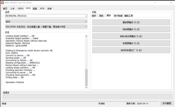
Task: Open the 首页 tab
Action: pos(5,8)
